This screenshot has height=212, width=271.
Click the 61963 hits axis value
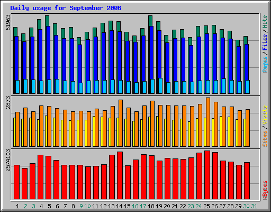pyautogui.click(x=8, y=22)
